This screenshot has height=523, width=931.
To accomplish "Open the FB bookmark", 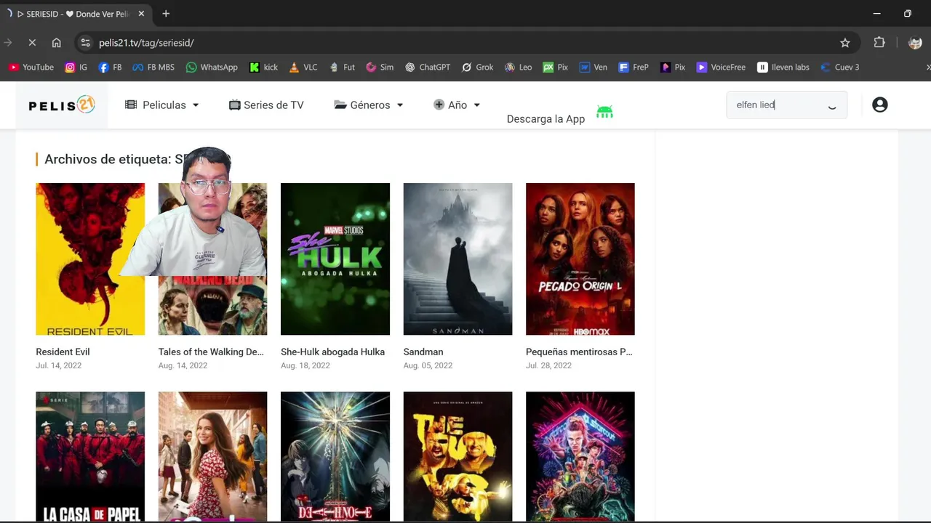I will pyautogui.click(x=110, y=67).
